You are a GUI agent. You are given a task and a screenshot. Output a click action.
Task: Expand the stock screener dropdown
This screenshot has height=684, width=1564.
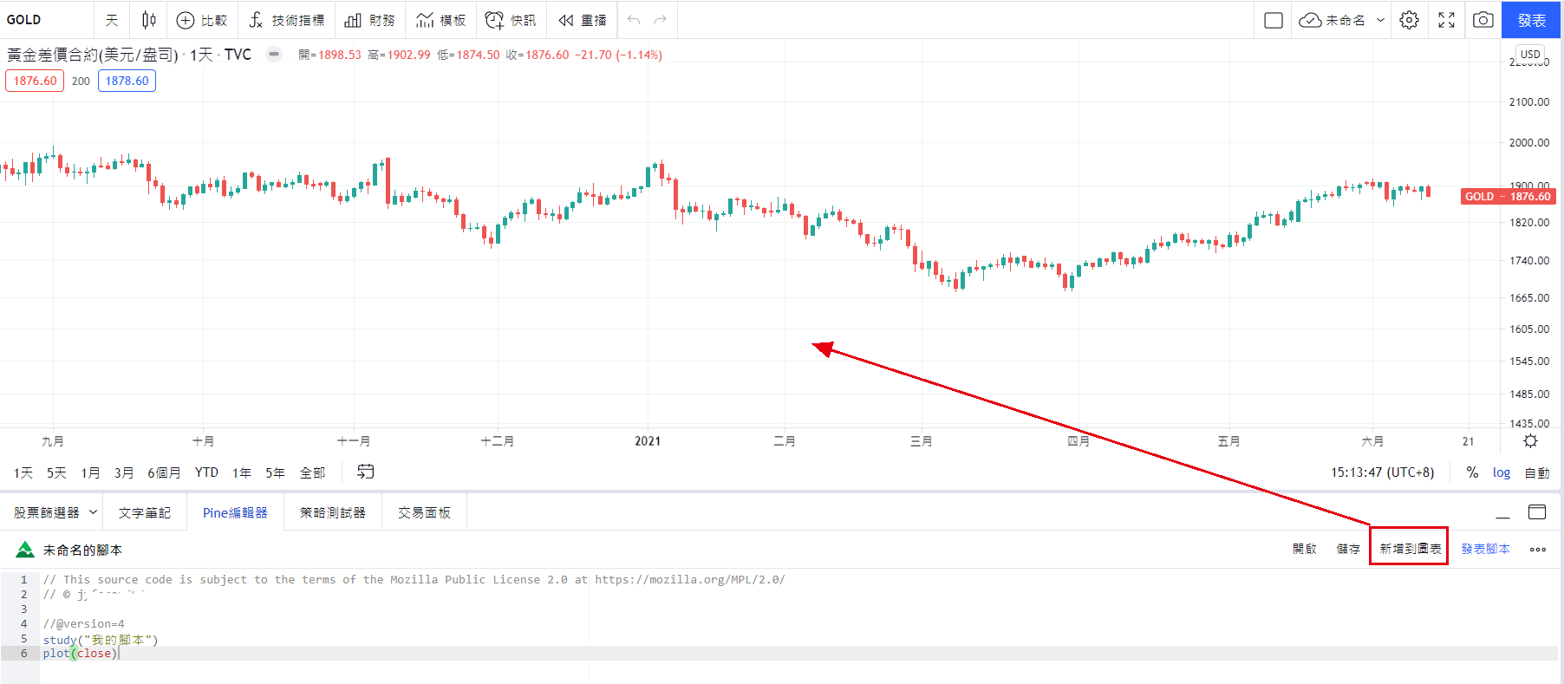click(x=93, y=512)
